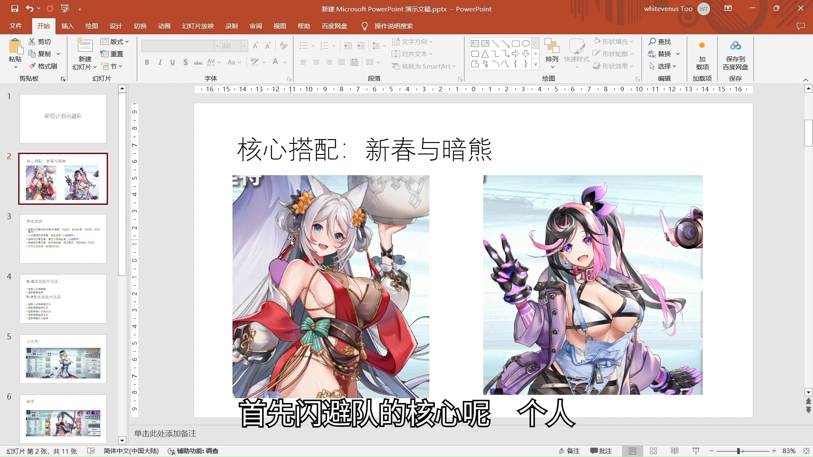This screenshot has height=457, width=813.
Task: Open the File (文件) menu
Action: click(16, 26)
